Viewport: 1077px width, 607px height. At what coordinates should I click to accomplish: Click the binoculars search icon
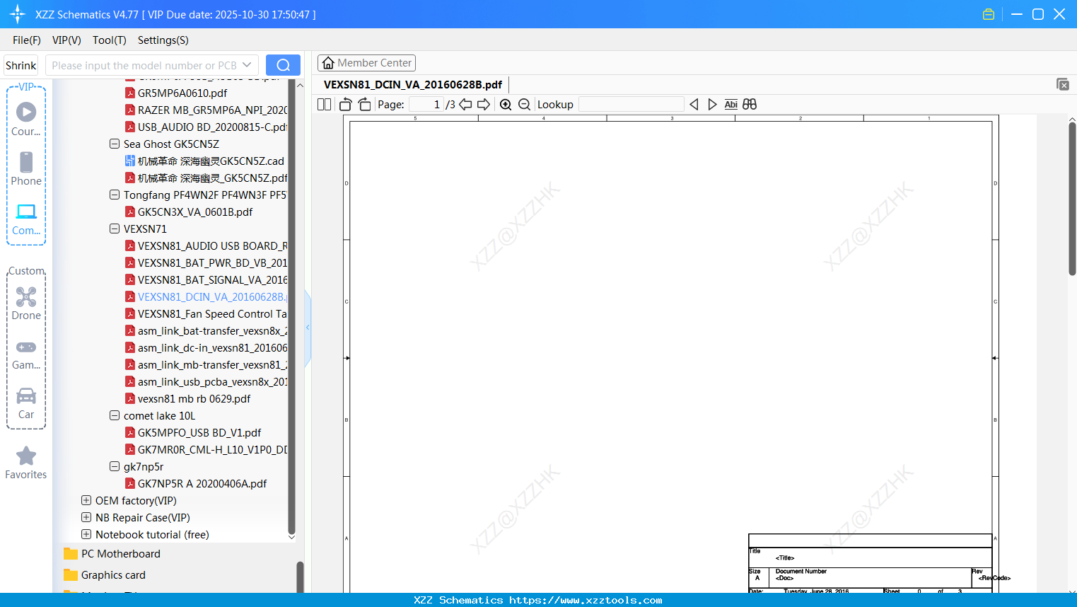click(x=750, y=105)
